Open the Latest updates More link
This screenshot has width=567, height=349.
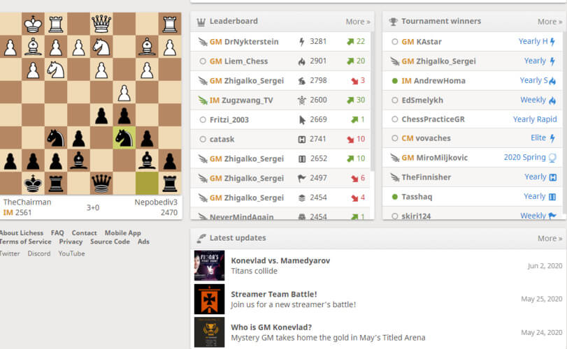(x=550, y=238)
